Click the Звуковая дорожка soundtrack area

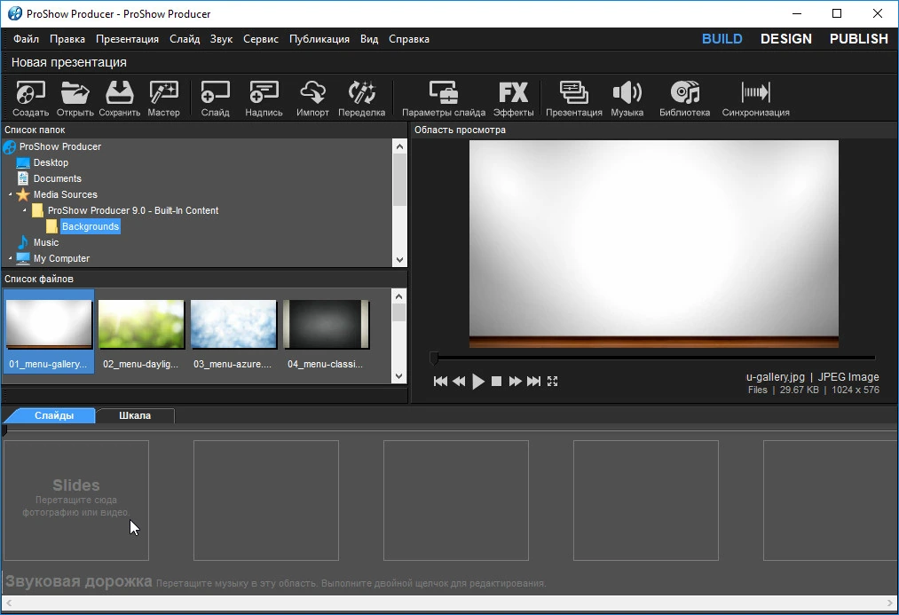pyautogui.click(x=449, y=582)
